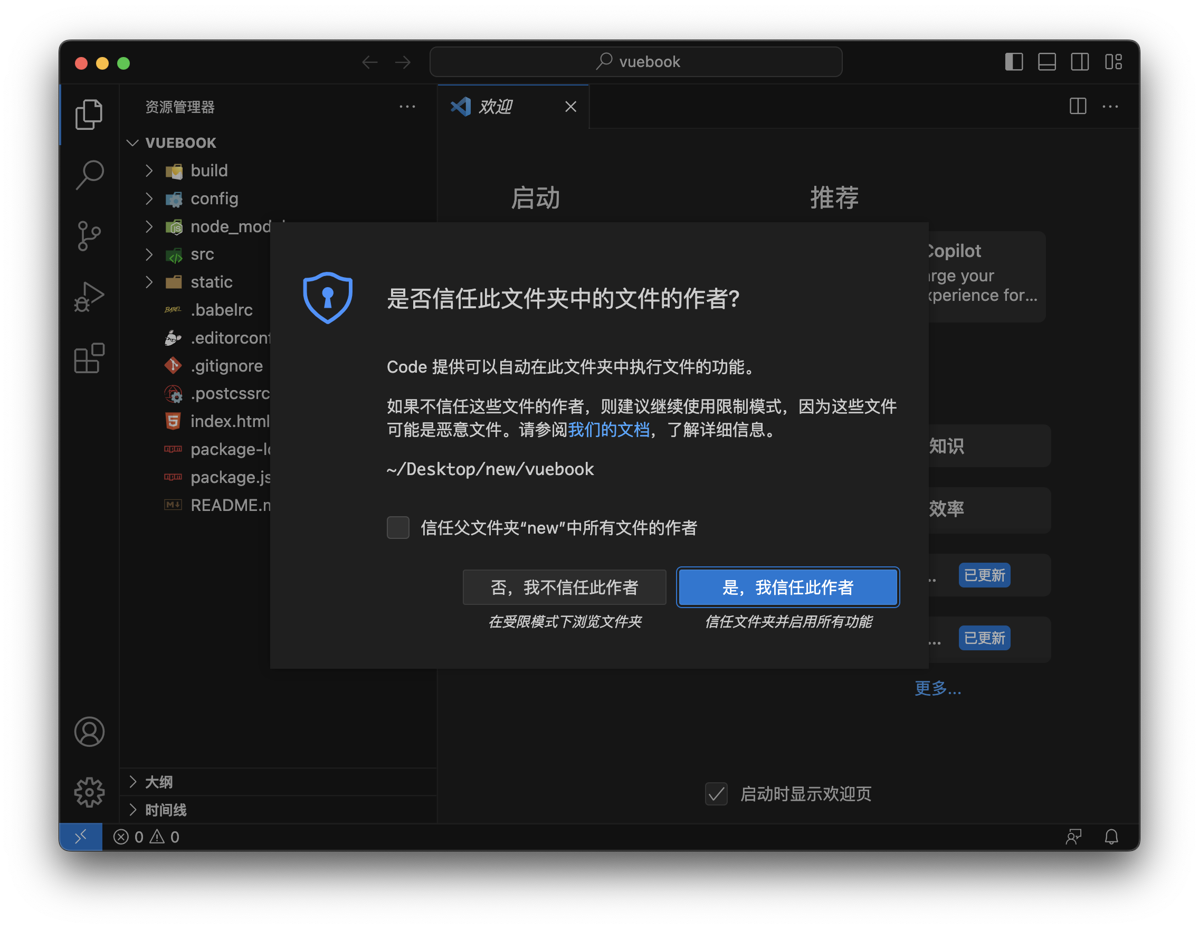Open the Source Control view icon
1199x929 pixels.
point(90,235)
